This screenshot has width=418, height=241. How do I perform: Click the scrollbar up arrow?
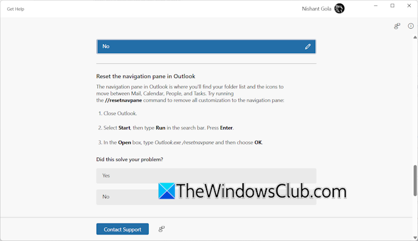[415, 38]
